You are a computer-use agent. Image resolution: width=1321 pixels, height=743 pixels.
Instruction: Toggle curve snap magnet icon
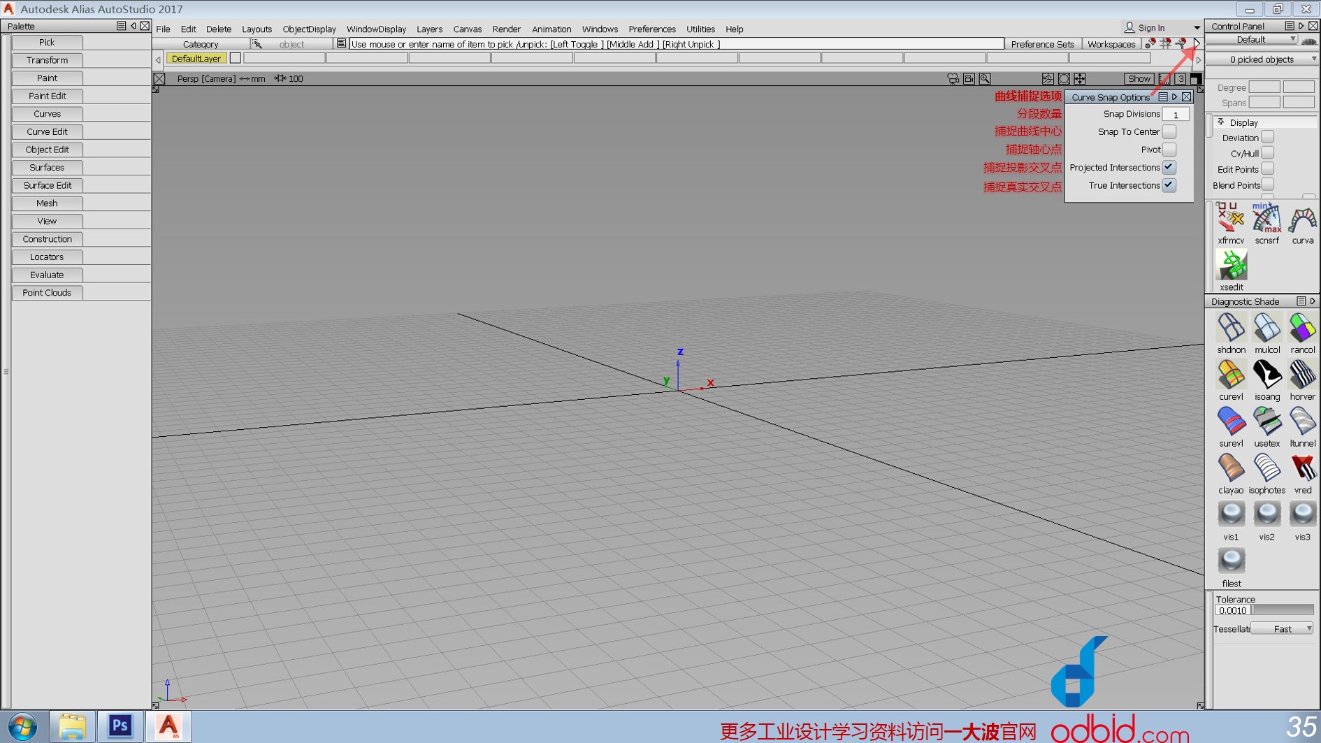1181,43
